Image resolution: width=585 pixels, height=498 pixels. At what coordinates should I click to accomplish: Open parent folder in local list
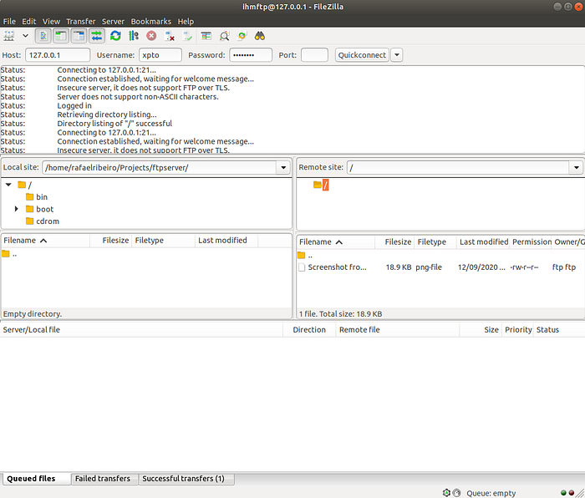coord(10,254)
